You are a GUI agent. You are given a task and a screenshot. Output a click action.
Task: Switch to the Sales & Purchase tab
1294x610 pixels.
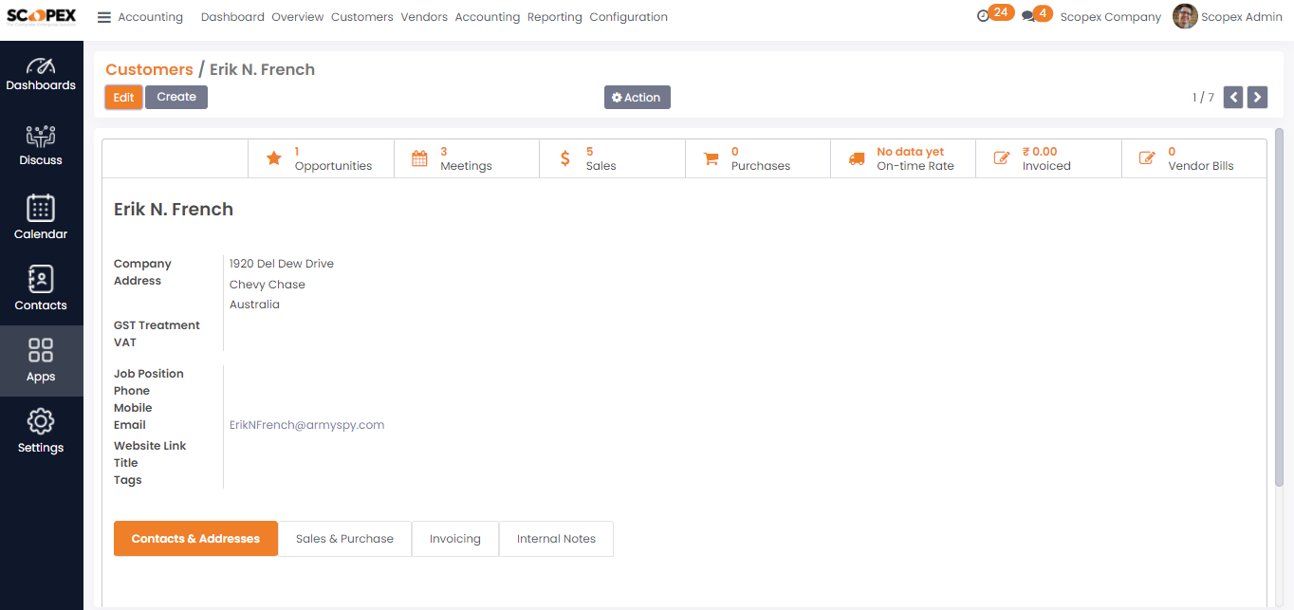pyautogui.click(x=344, y=538)
